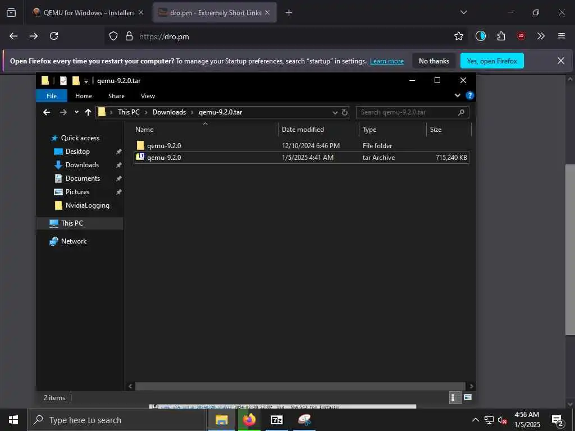Screen dimensions: 575x431
Task: Close the dro.pm tab
Action: 267,12
